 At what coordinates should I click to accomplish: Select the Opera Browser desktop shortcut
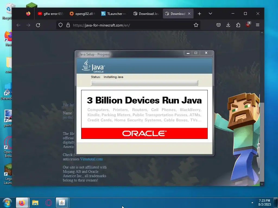(x=8, y=147)
